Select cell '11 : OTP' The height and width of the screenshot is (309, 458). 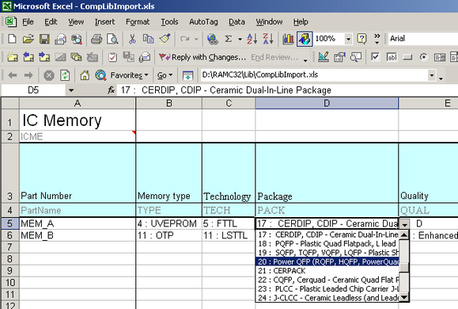168,235
